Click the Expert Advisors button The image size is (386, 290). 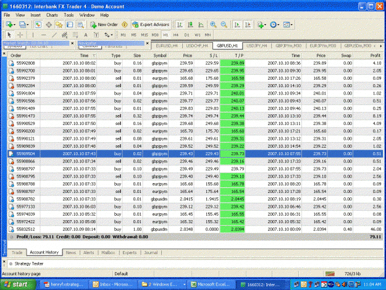point(151,25)
